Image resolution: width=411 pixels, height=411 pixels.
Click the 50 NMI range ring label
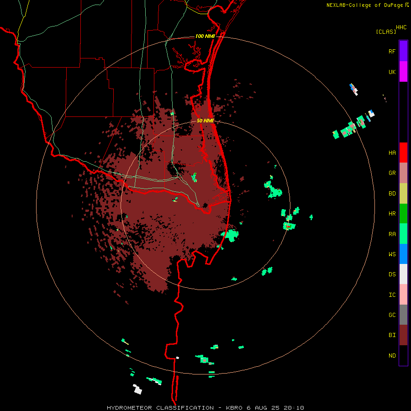click(x=205, y=121)
